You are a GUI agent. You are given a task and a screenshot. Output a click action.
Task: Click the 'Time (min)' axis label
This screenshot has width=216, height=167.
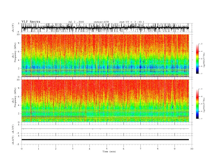pyautogui.click(x=109, y=151)
